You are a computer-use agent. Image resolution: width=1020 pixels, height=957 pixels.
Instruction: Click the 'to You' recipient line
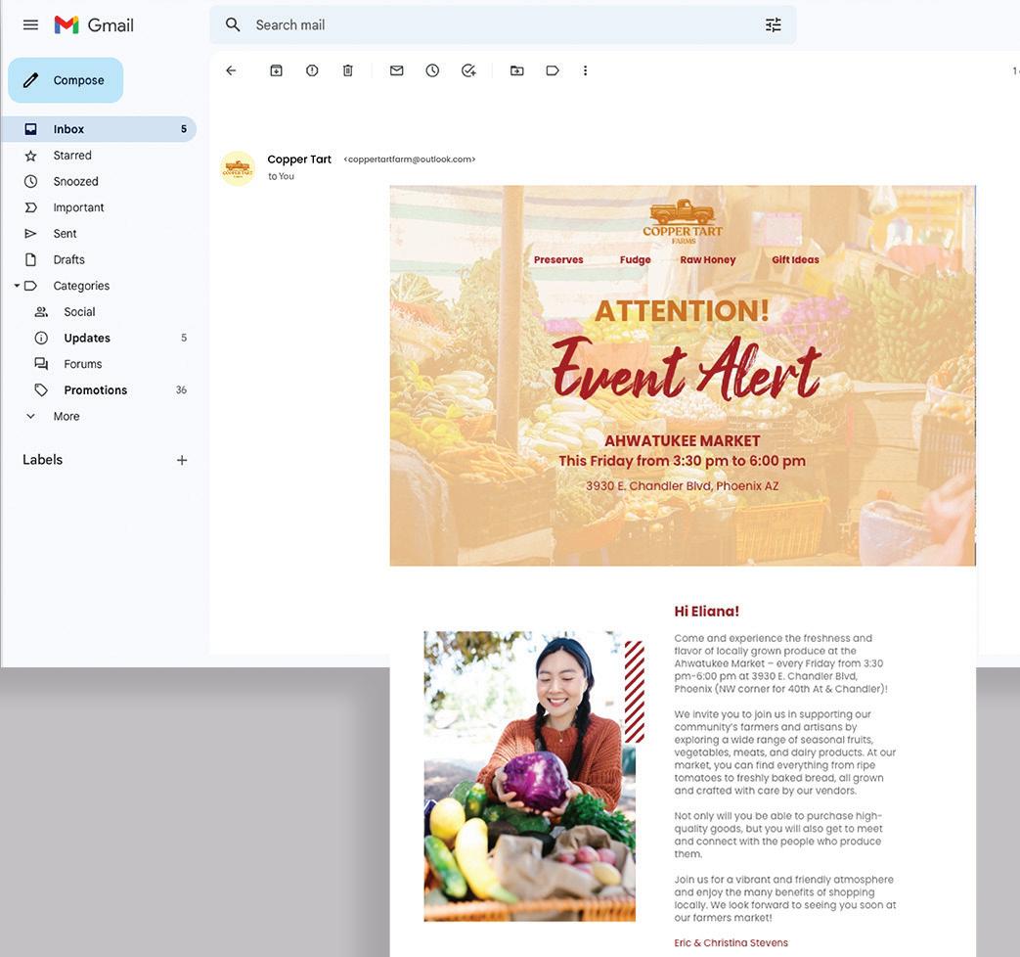[281, 176]
